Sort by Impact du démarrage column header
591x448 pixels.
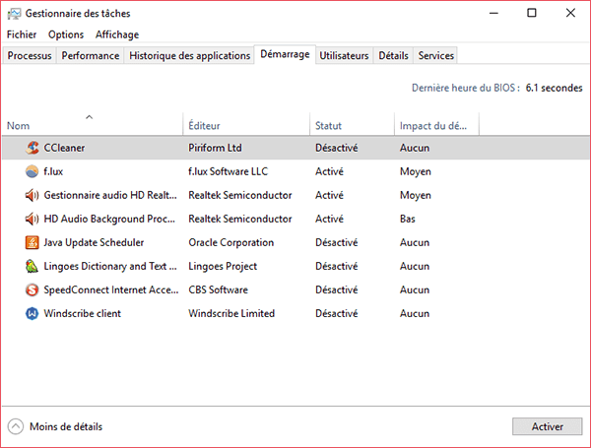436,124
